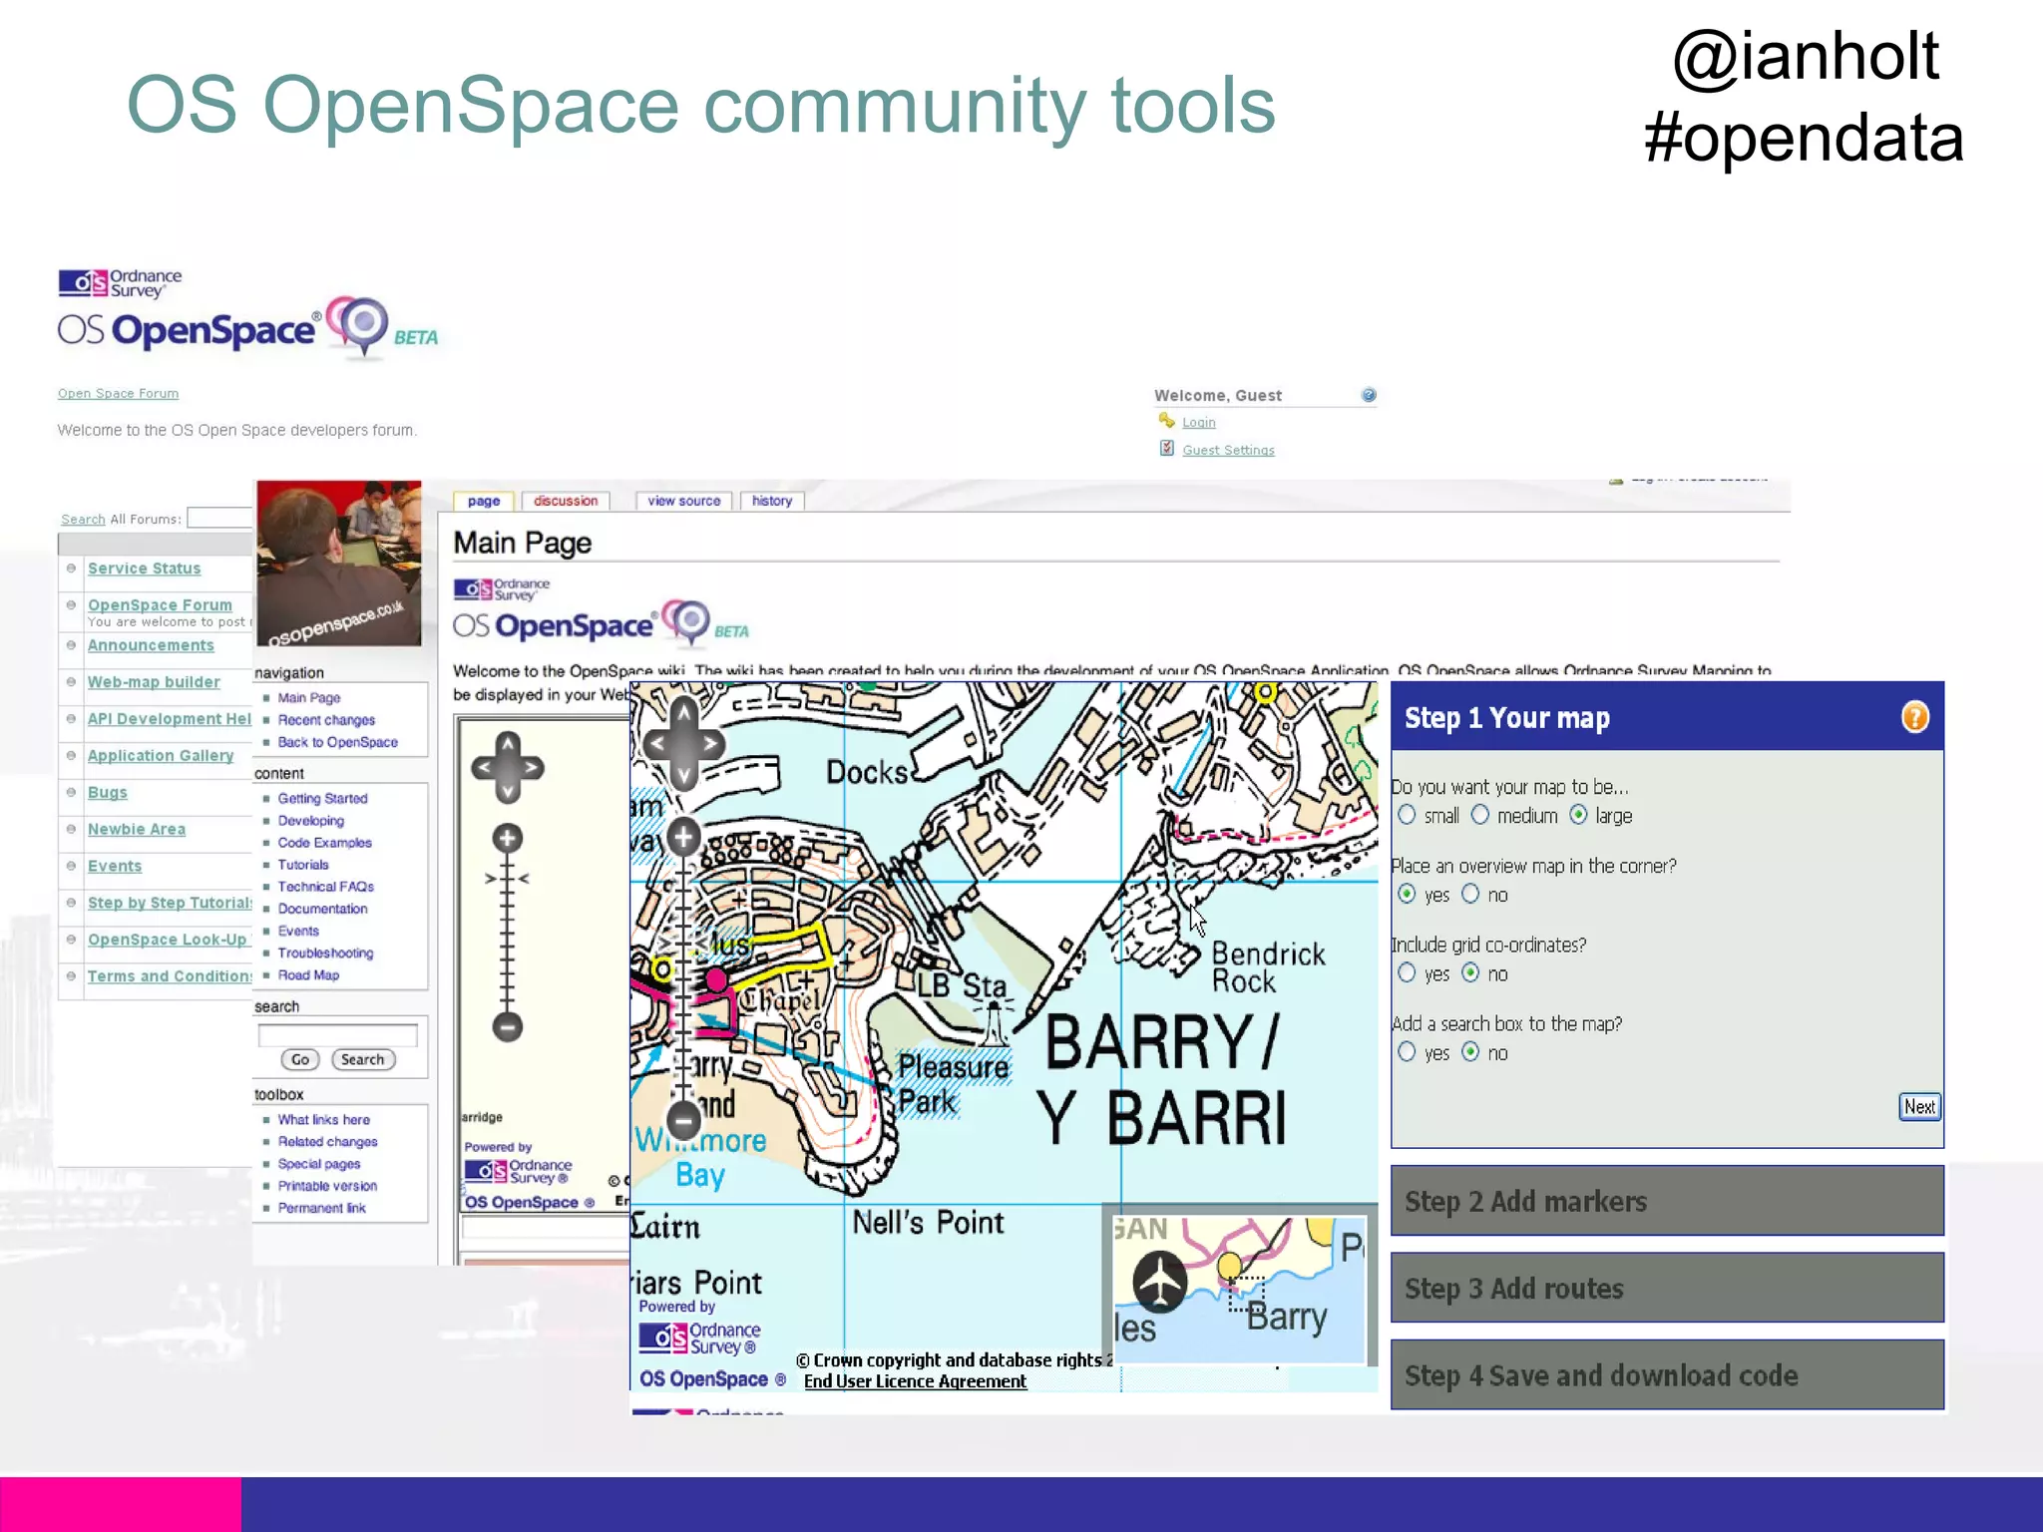Toggle the bullet beside Service Status
Image resolution: width=2043 pixels, height=1532 pixels.
(x=71, y=568)
